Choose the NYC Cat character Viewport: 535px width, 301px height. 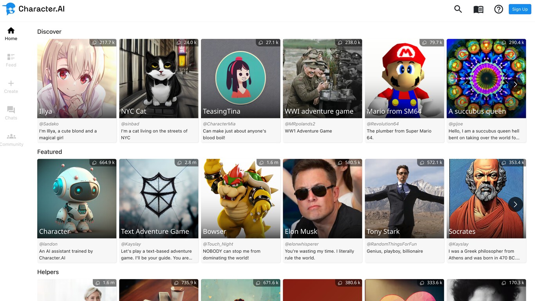(159, 78)
